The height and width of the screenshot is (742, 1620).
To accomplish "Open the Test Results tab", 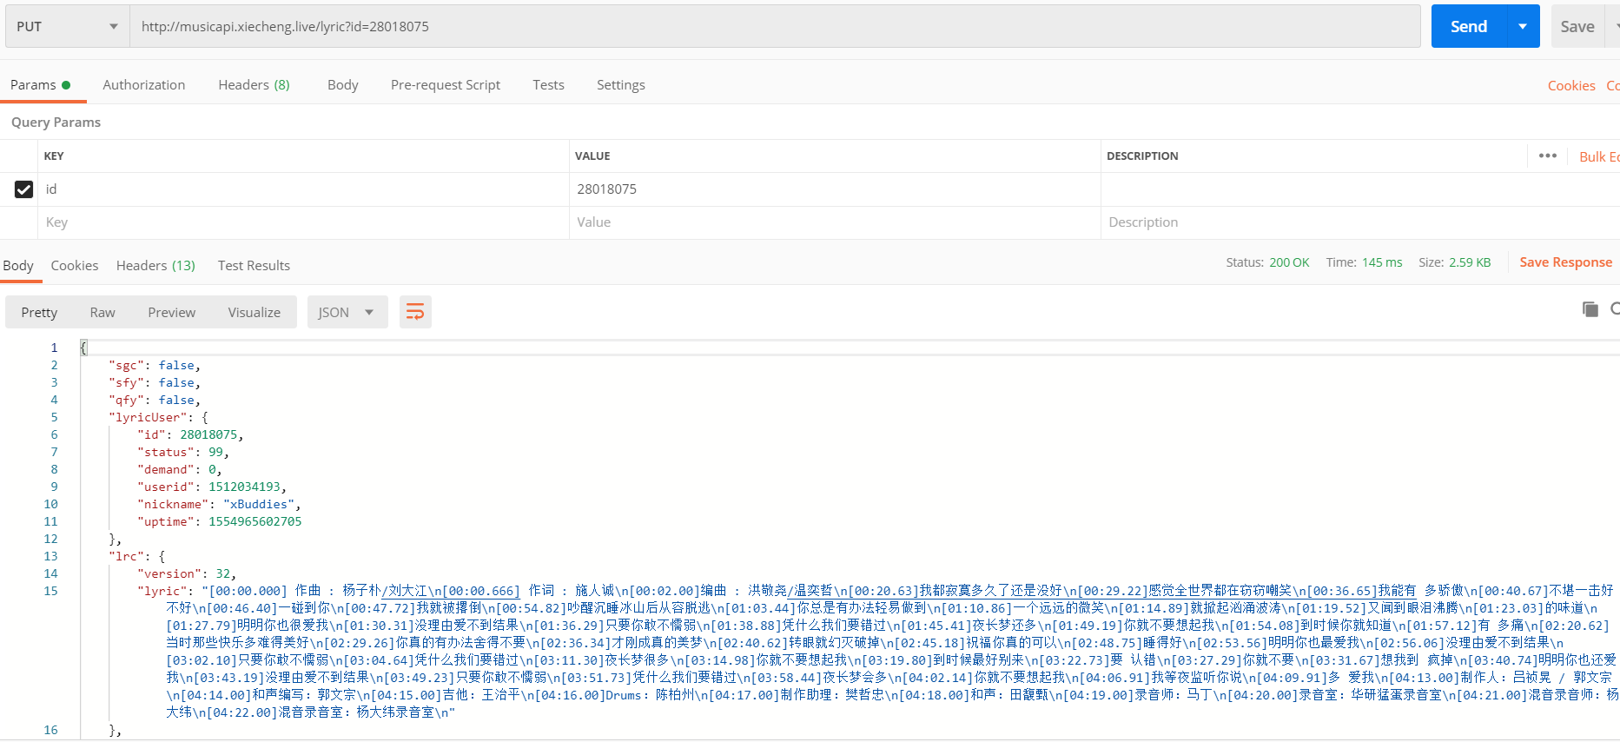I will click(x=254, y=266).
